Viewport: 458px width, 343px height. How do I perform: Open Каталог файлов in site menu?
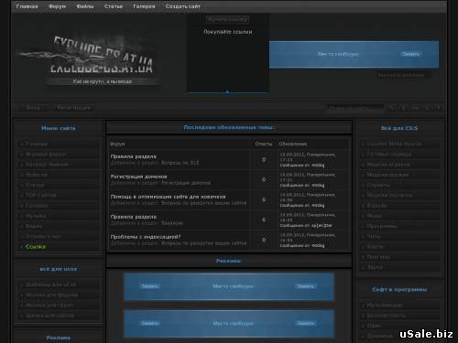click(47, 165)
